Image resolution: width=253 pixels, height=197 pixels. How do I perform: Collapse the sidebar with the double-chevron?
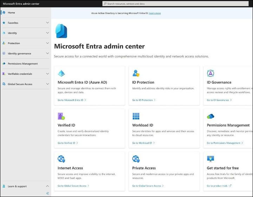(x=47, y=193)
